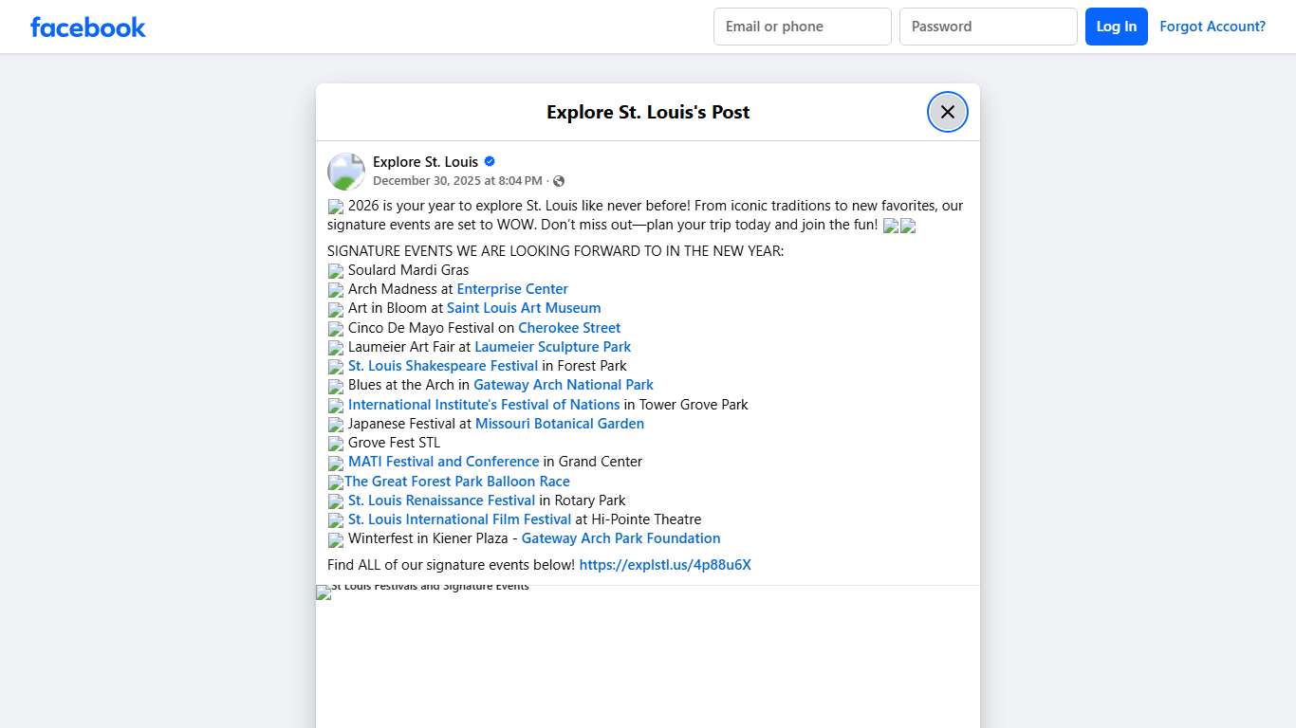The height and width of the screenshot is (728, 1296).
Task: Open the Explore St. Louis profile picture
Action: pos(346,172)
